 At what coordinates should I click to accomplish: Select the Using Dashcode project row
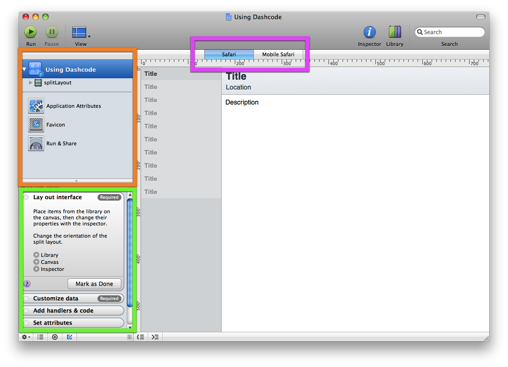point(77,69)
